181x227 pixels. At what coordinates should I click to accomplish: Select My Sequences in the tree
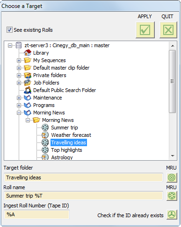click(50, 60)
